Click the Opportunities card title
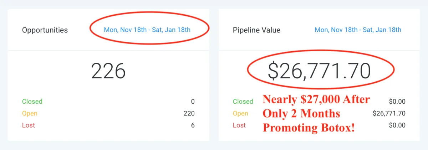Viewport: 428px width, 150px height. click(45, 30)
